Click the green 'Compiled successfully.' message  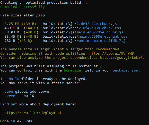point(24,7)
